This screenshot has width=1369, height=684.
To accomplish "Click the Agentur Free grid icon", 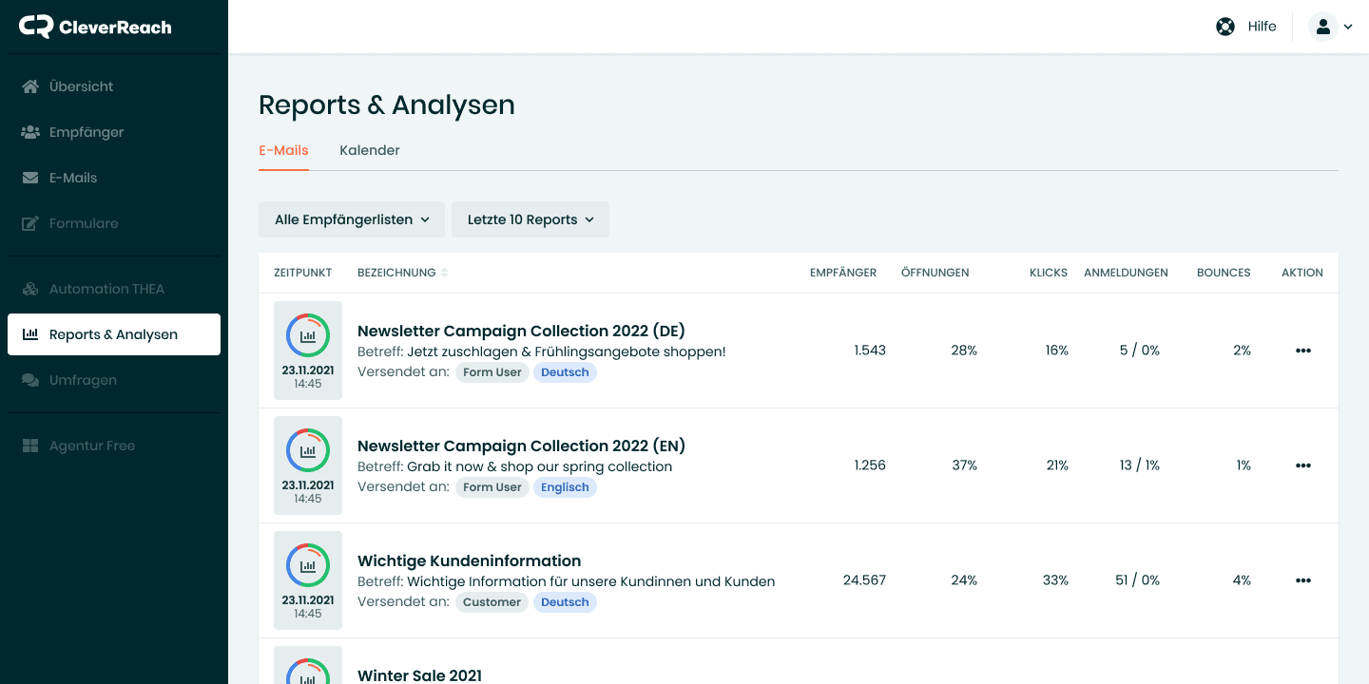I will click(x=30, y=446).
